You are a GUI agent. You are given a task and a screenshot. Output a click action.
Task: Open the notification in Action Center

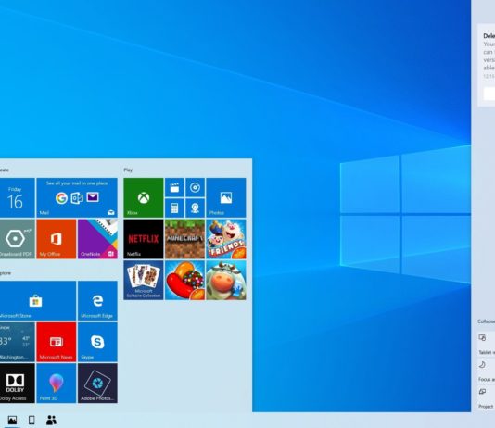click(x=486, y=65)
